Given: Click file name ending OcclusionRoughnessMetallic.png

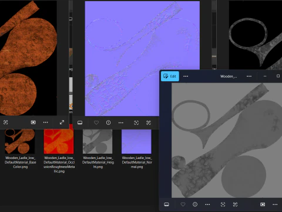Looking at the screenshot, I should 59,164.
